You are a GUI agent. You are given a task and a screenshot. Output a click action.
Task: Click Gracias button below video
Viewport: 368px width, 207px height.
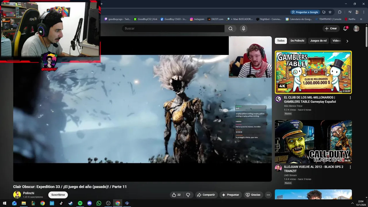[253, 195]
